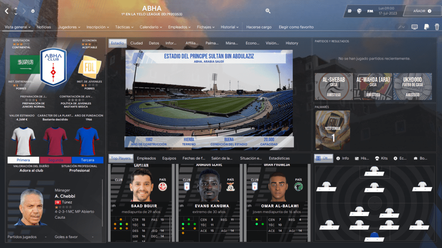
Task: Open the Kits panel with shirt icon
Action: coord(381,158)
